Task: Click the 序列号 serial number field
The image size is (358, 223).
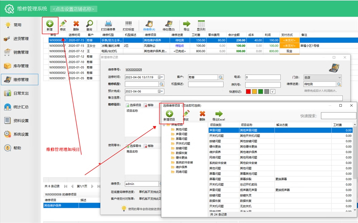Action: pos(263,85)
